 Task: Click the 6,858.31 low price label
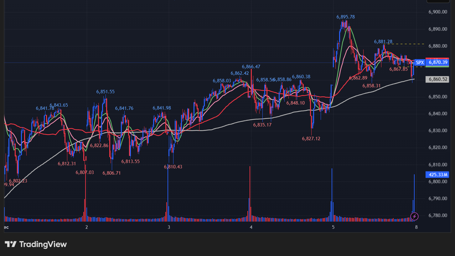371,85
